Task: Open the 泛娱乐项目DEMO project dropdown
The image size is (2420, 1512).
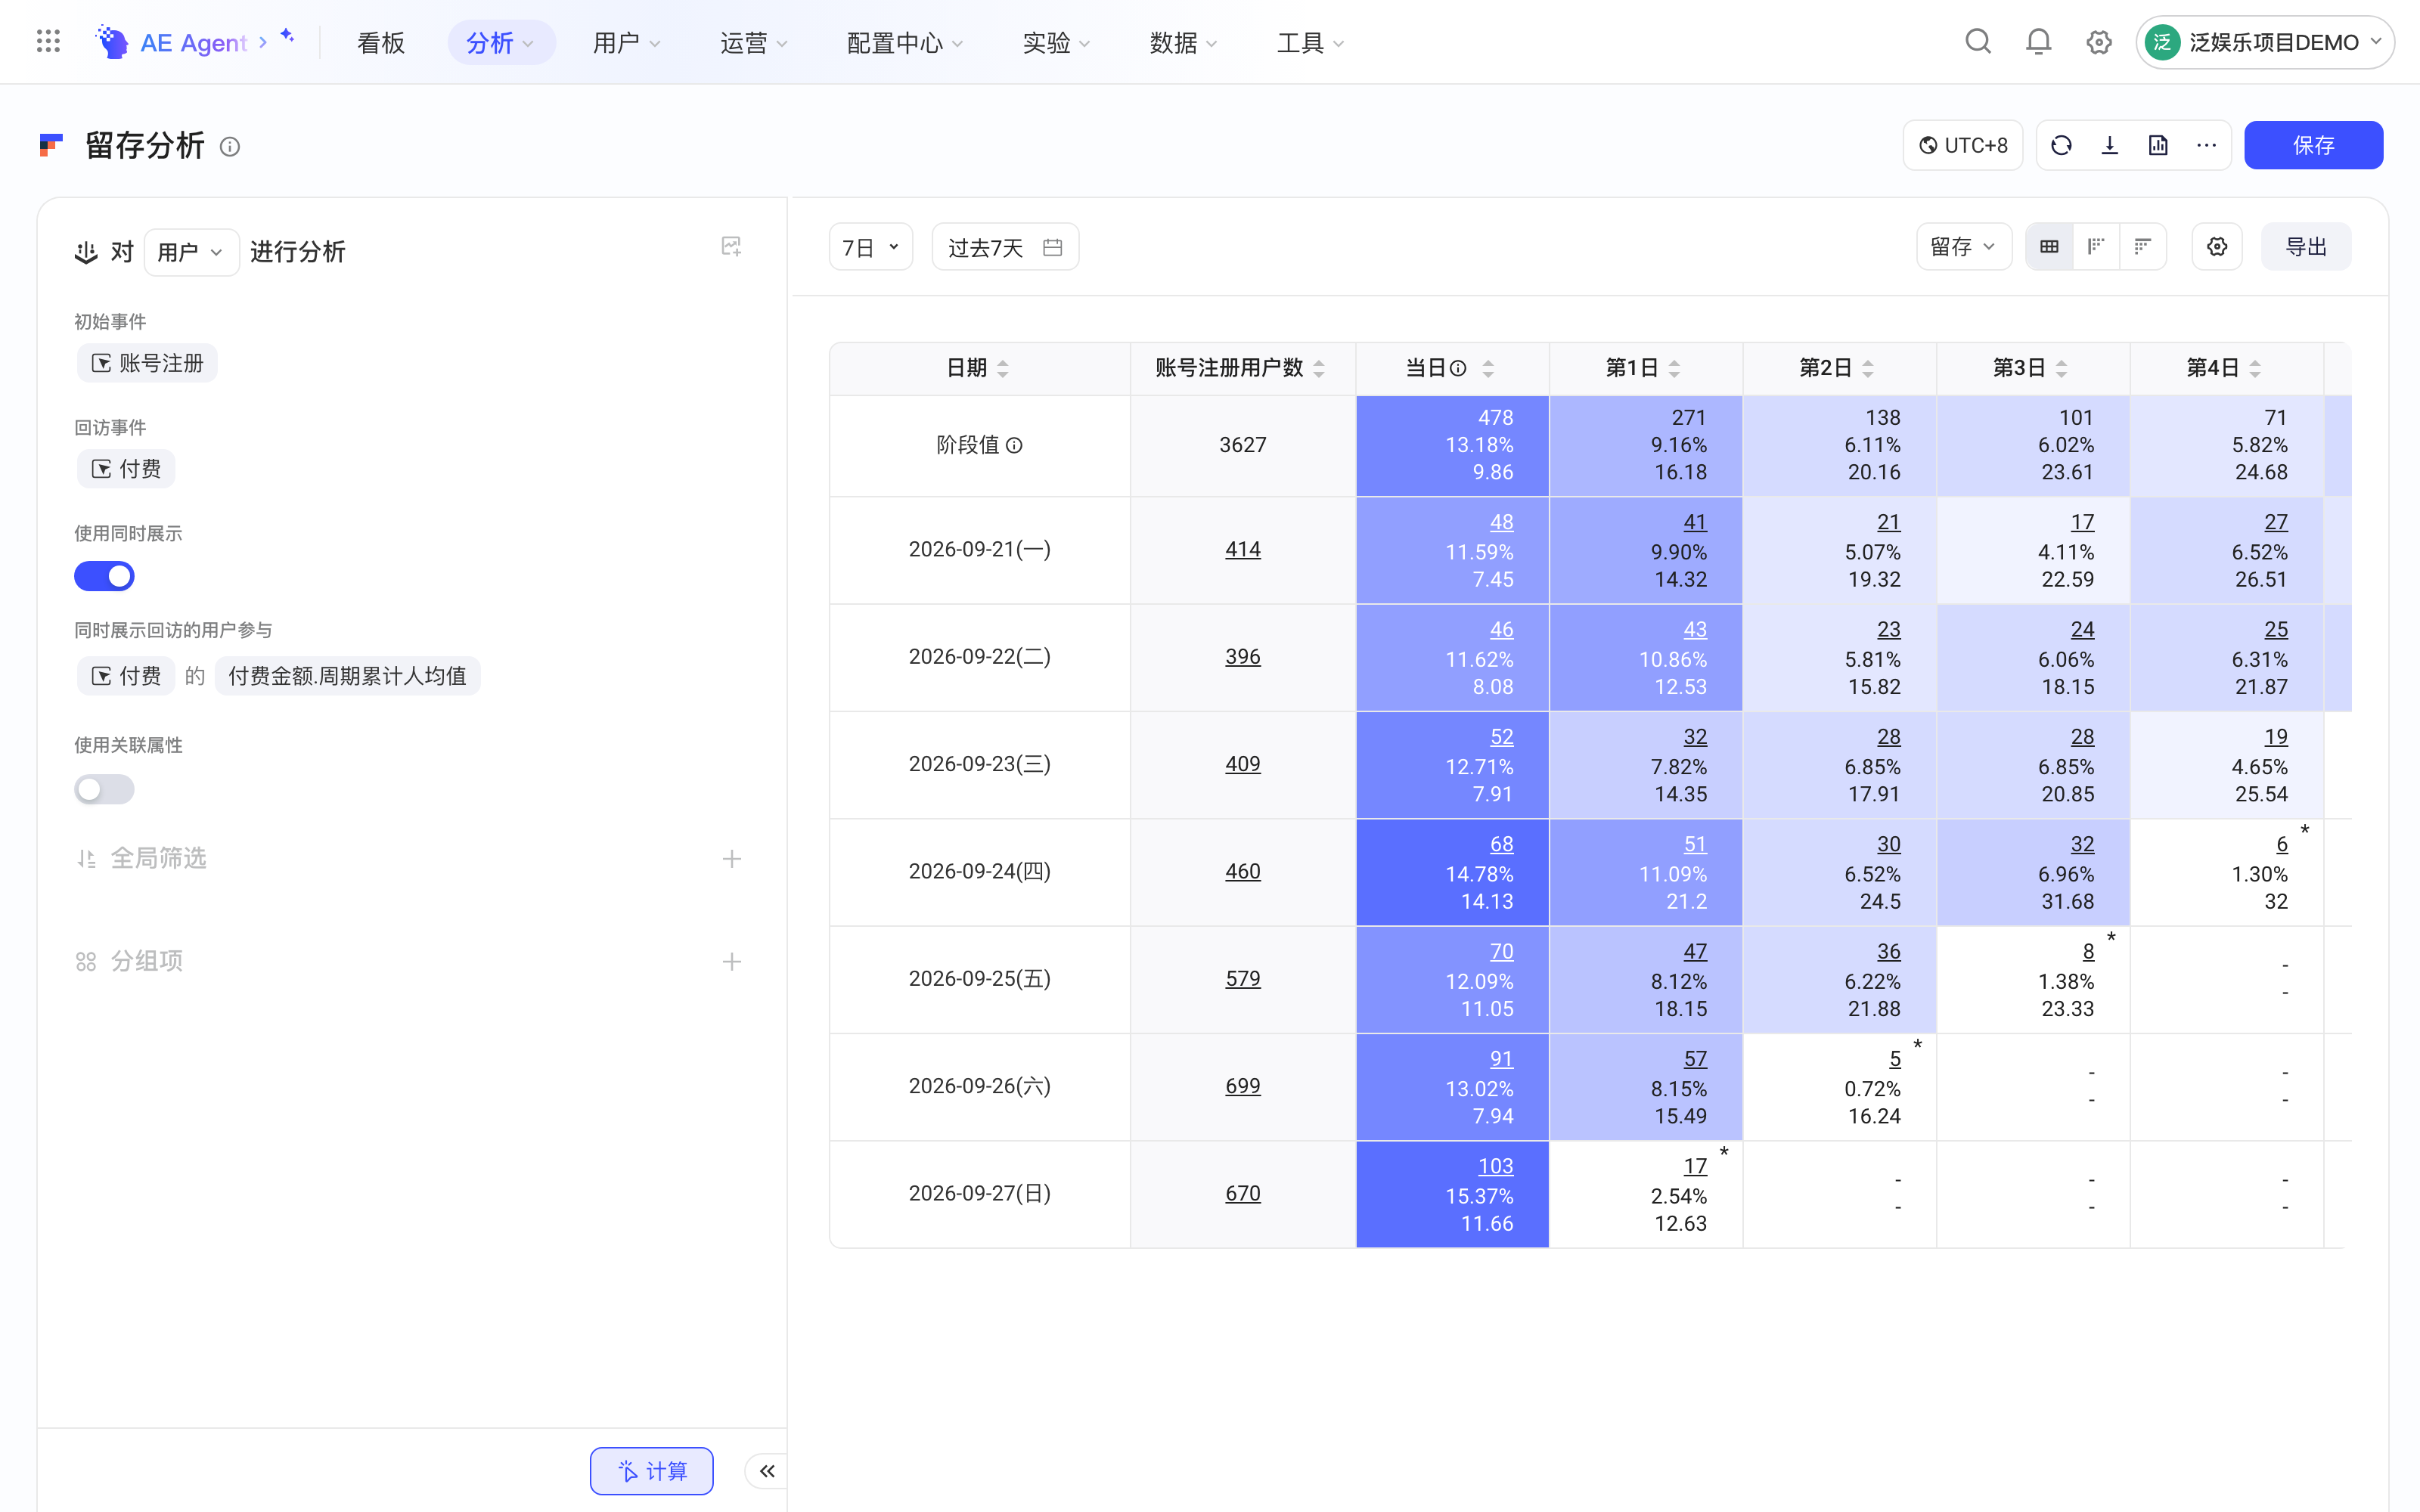Action: pyautogui.click(x=2265, y=42)
